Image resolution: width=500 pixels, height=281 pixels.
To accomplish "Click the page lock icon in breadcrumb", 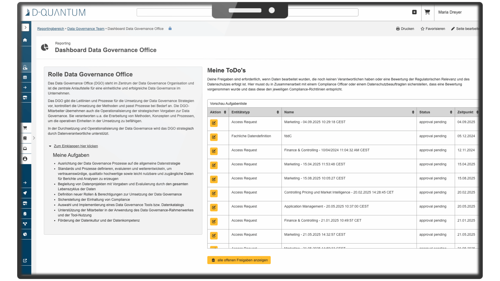I will click(x=170, y=29).
